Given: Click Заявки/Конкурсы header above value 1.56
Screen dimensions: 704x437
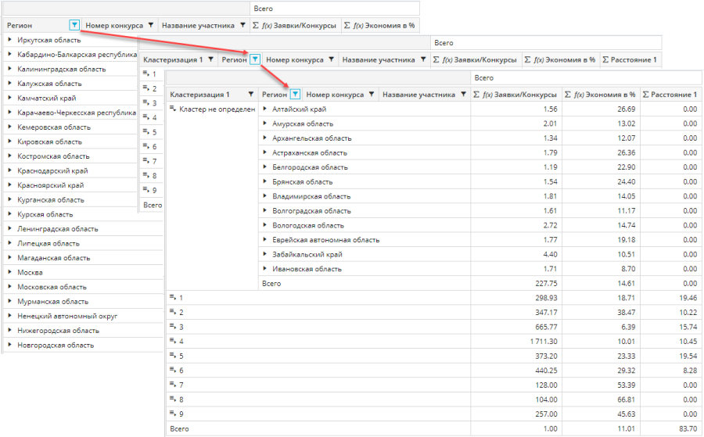Looking at the screenshot, I should click(516, 95).
